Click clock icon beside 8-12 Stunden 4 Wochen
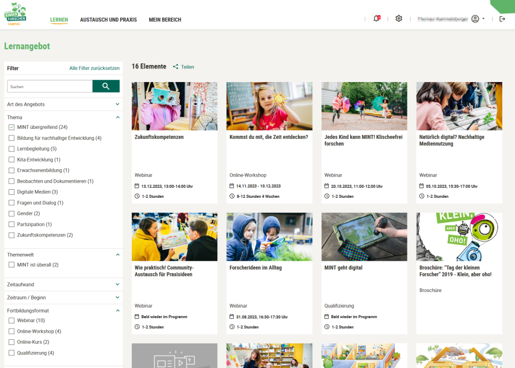The width and height of the screenshot is (515, 368). (x=232, y=196)
